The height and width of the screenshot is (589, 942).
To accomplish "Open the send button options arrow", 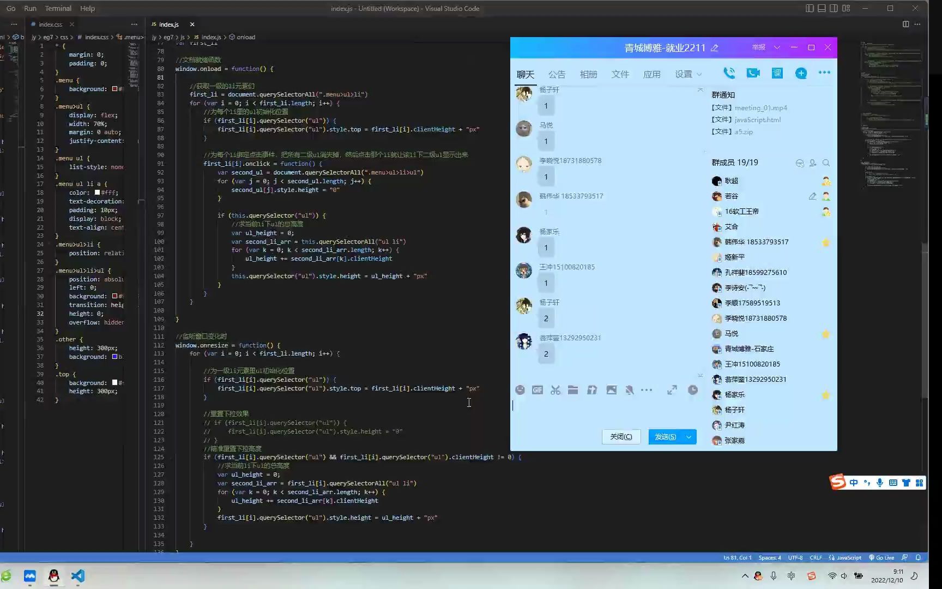I will point(689,437).
